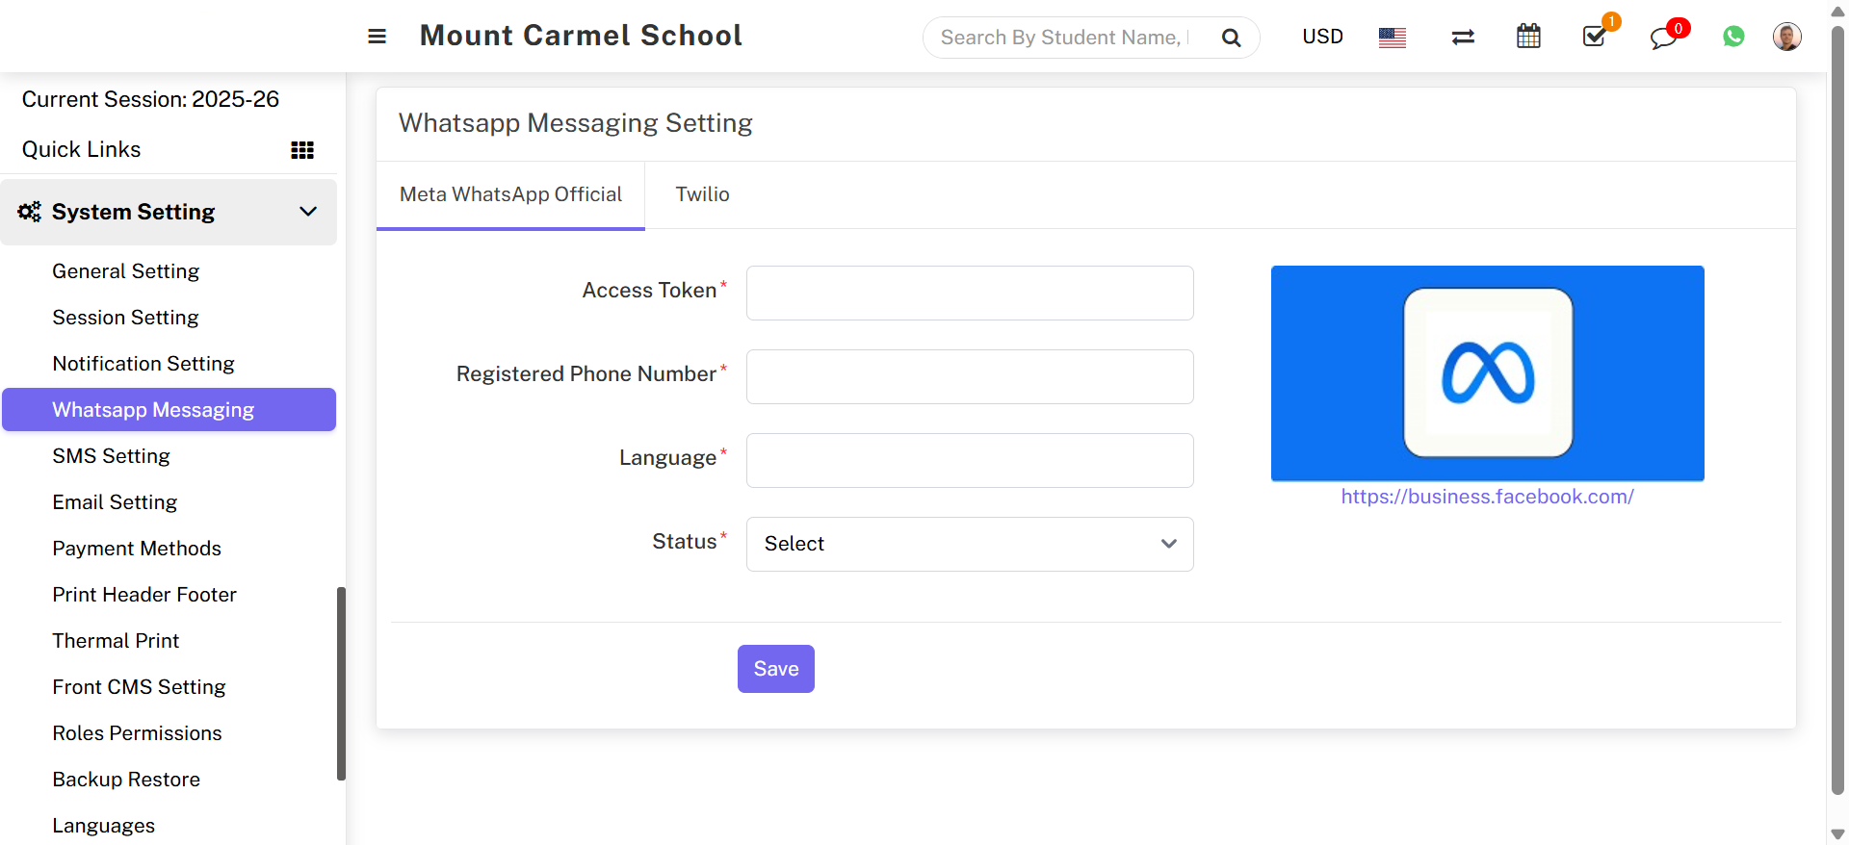Open the task checklist icon

(1595, 38)
